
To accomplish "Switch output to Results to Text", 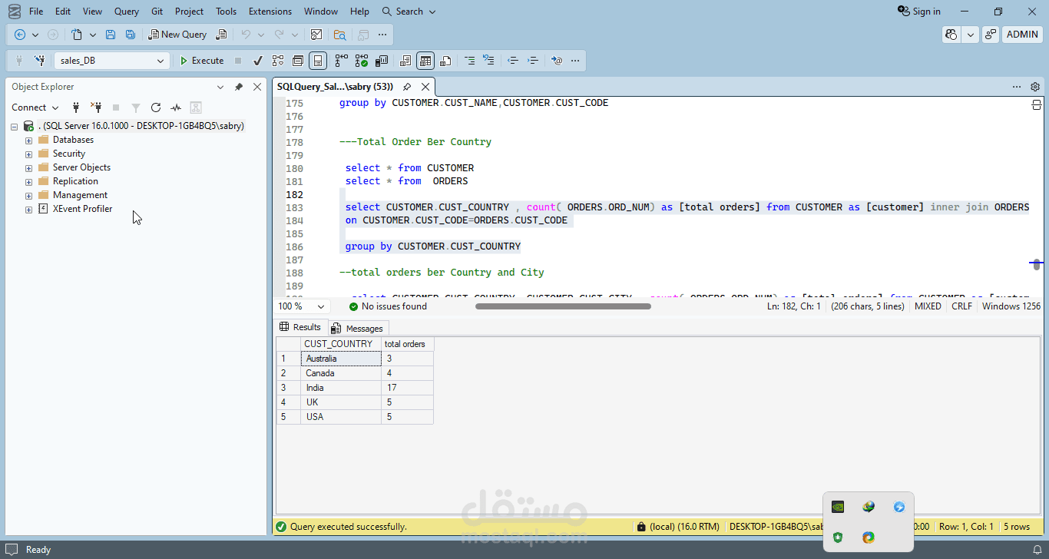I will pos(405,61).
